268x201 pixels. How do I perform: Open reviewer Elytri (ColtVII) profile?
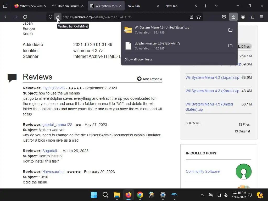(x=53, y=88)
